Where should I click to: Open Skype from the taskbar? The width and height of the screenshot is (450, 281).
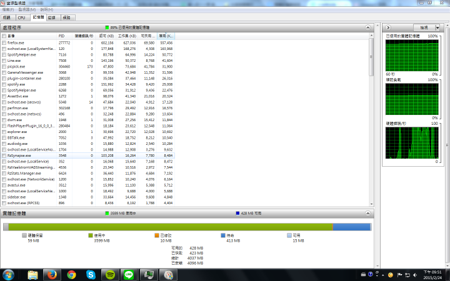(x=91, y=275)
